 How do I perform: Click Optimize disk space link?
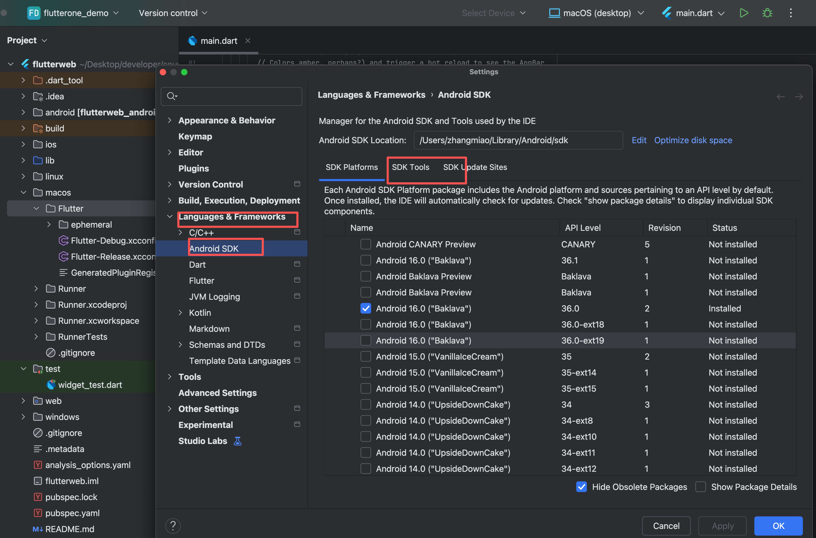(x=693, y=140)
